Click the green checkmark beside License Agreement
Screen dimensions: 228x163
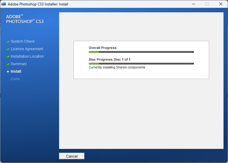pyautogui.click(x=8, y=49)
